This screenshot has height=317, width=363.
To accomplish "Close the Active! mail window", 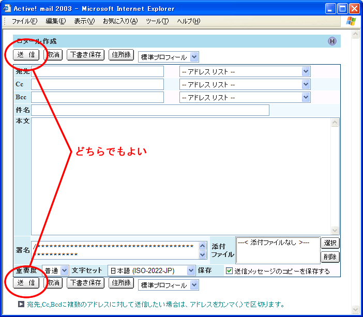I will point(354,9).
